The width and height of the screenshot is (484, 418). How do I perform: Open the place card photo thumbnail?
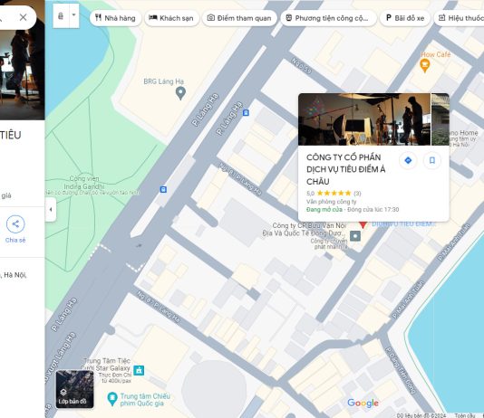coord(364,119)
